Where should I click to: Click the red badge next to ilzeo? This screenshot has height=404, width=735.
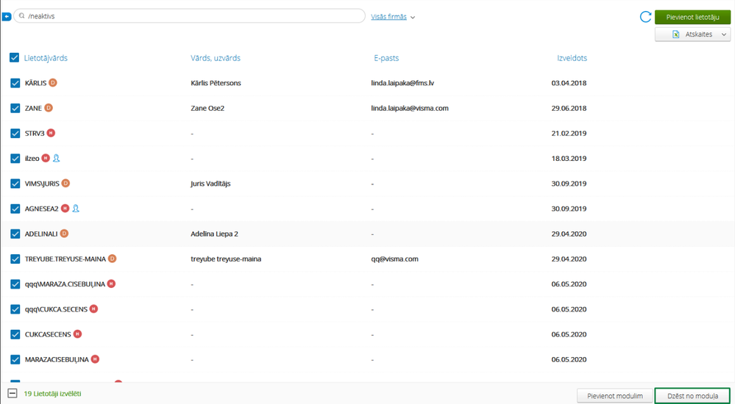tap(46, 158)
